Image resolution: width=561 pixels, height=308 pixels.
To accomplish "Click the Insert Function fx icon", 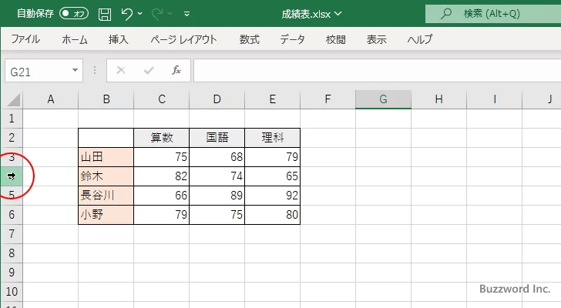I will coord(176,70).
